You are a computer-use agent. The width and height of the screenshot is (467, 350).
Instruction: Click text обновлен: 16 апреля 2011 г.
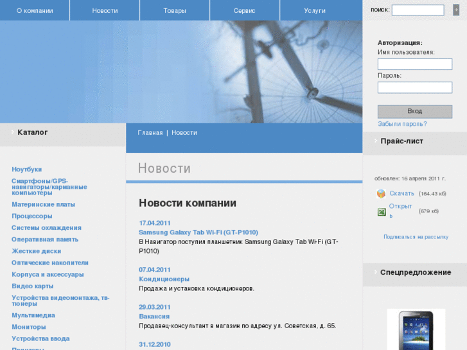[x=410, y=179]
